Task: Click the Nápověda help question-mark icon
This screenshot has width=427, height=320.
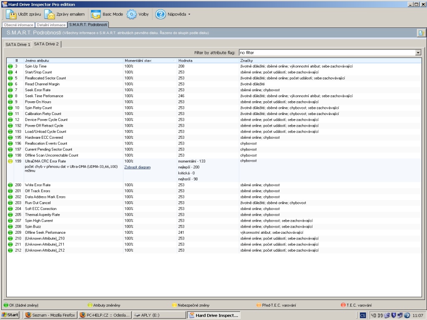Action: (161, 14)
